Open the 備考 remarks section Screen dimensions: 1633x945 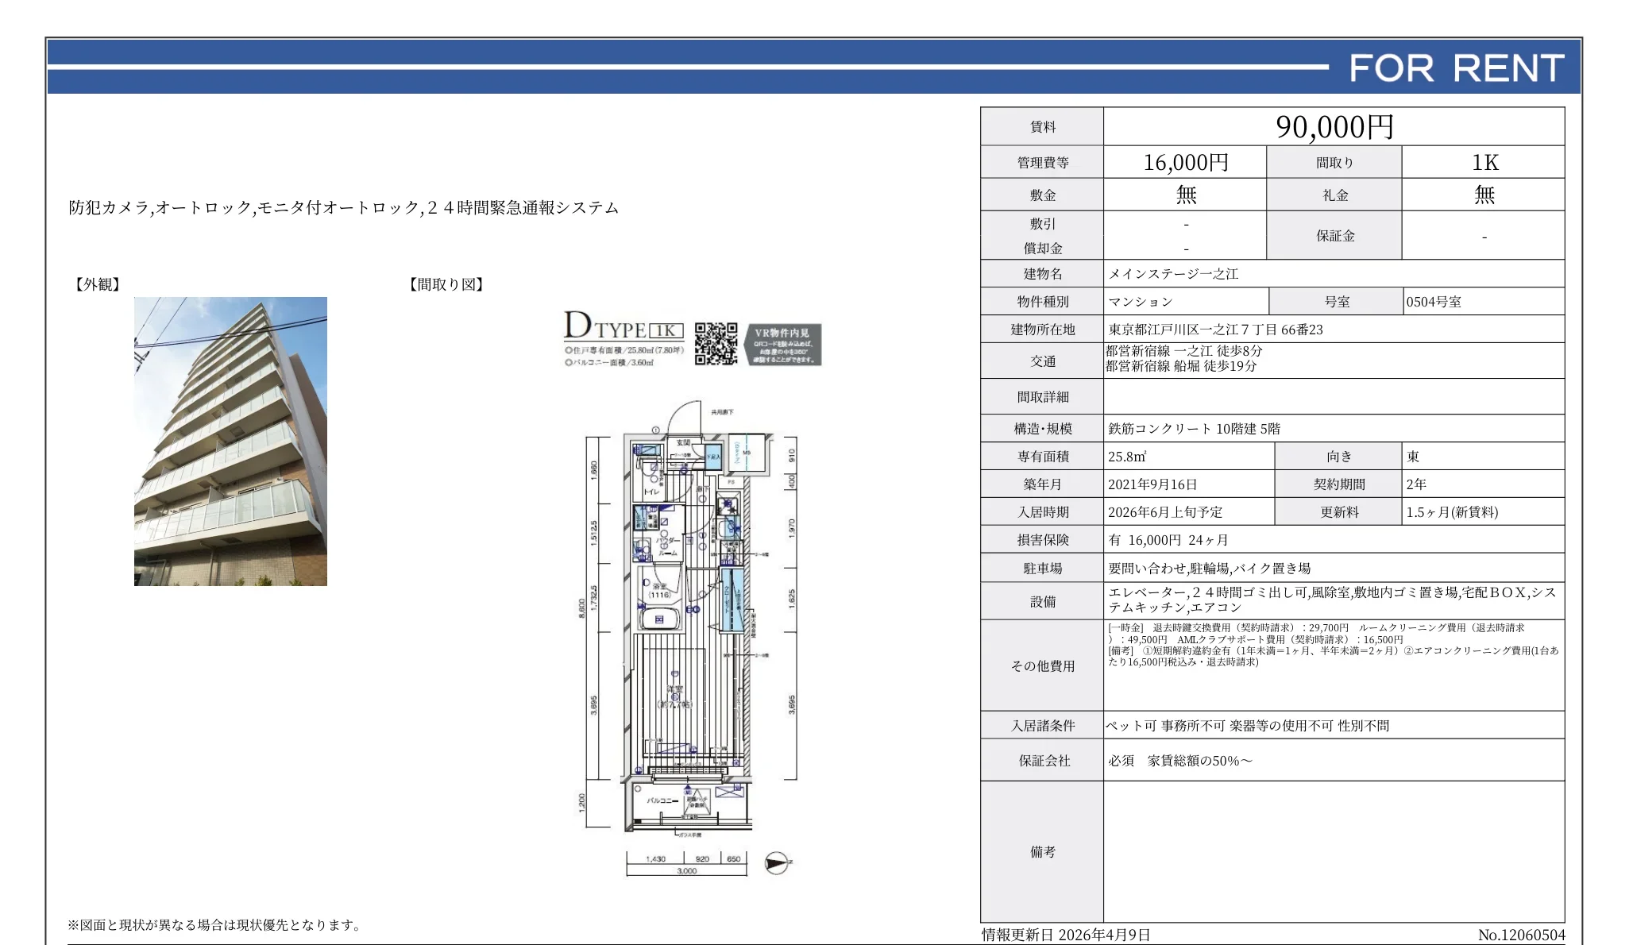(x=1042, y=851)
